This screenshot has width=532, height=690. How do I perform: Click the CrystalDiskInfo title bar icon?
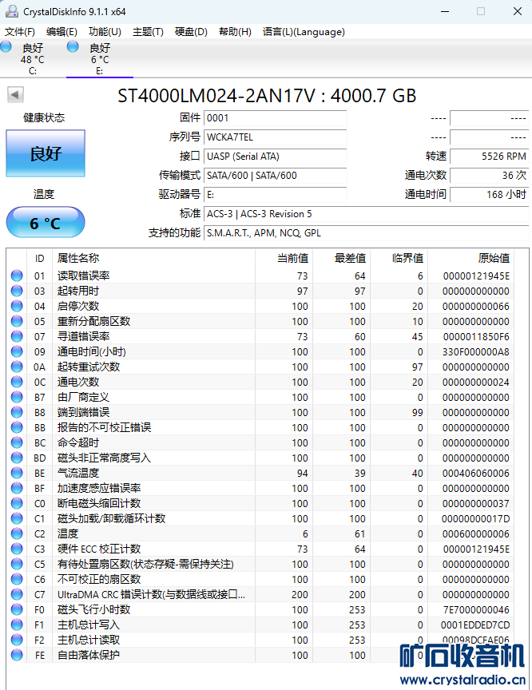[x=12, y=11]
